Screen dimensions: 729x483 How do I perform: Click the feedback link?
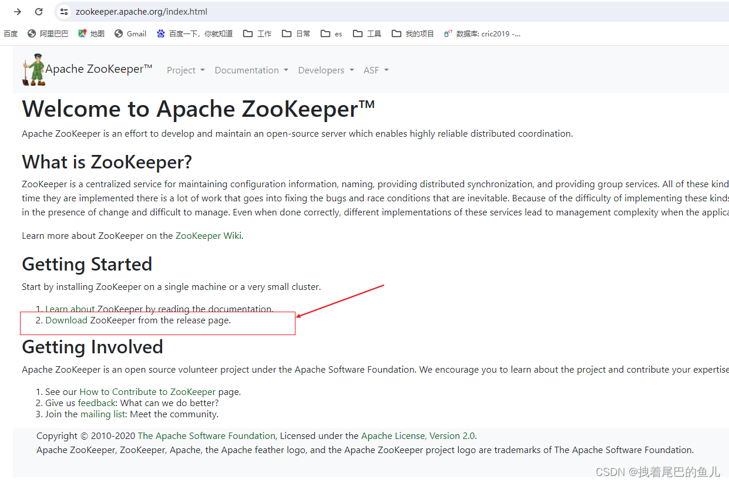(97, 403)
